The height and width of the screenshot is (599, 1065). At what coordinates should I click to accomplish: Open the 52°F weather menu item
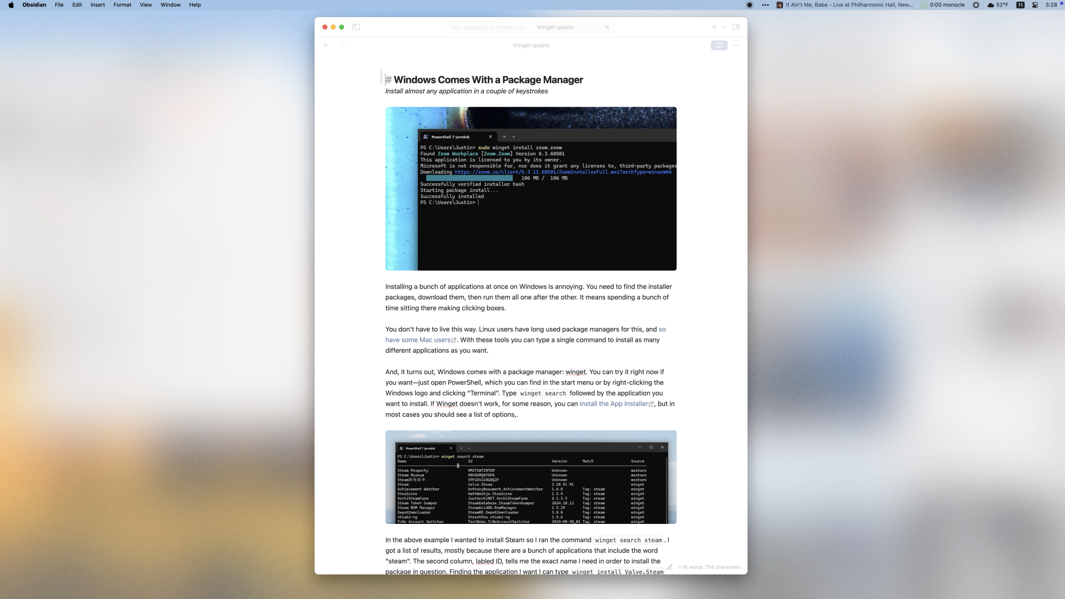click(x=997, y=5)
